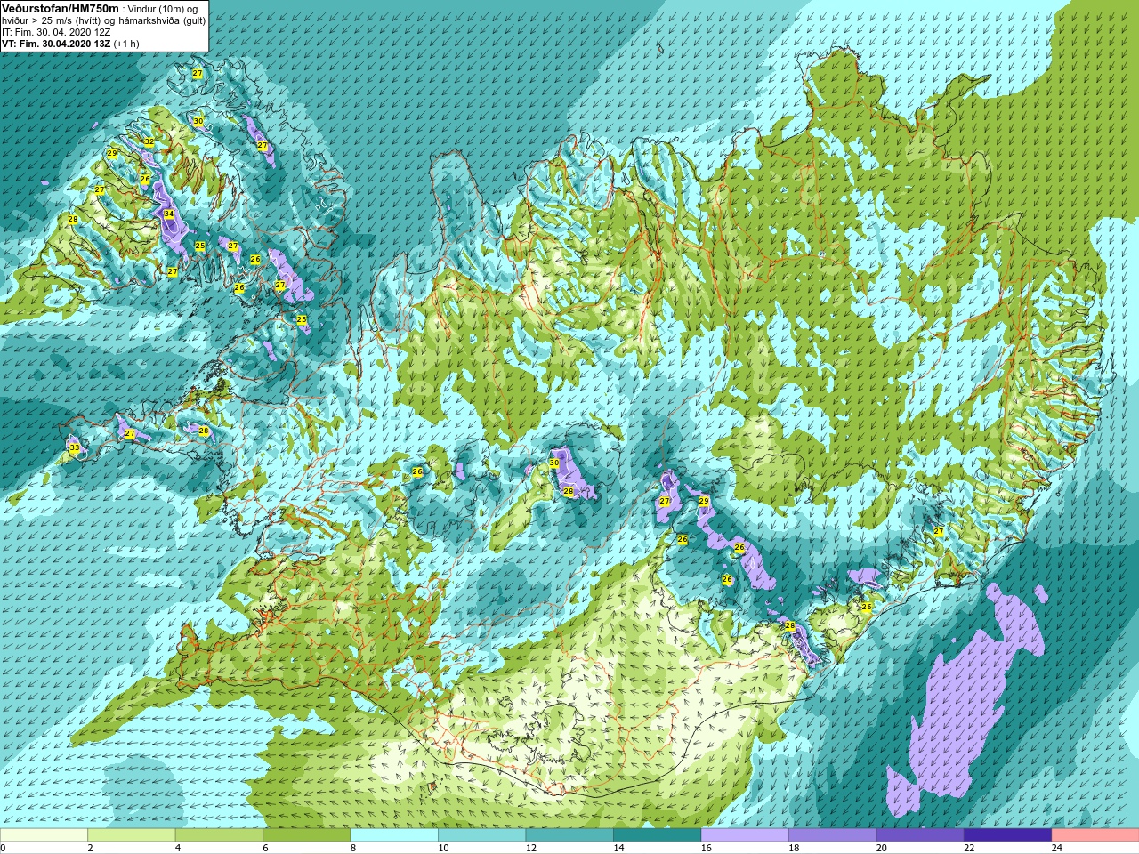Pick the 6–8 m/s olive green legend swatch
This screenshot has height=854, width=1139.
pos(307,835)
